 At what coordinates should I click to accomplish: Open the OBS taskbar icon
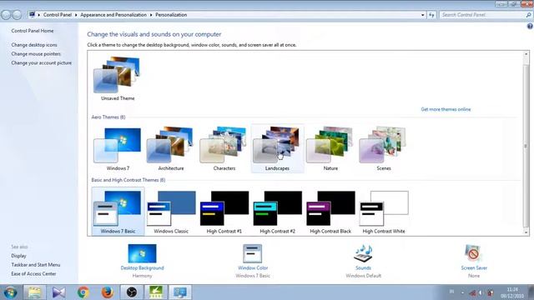pos(132,292)
